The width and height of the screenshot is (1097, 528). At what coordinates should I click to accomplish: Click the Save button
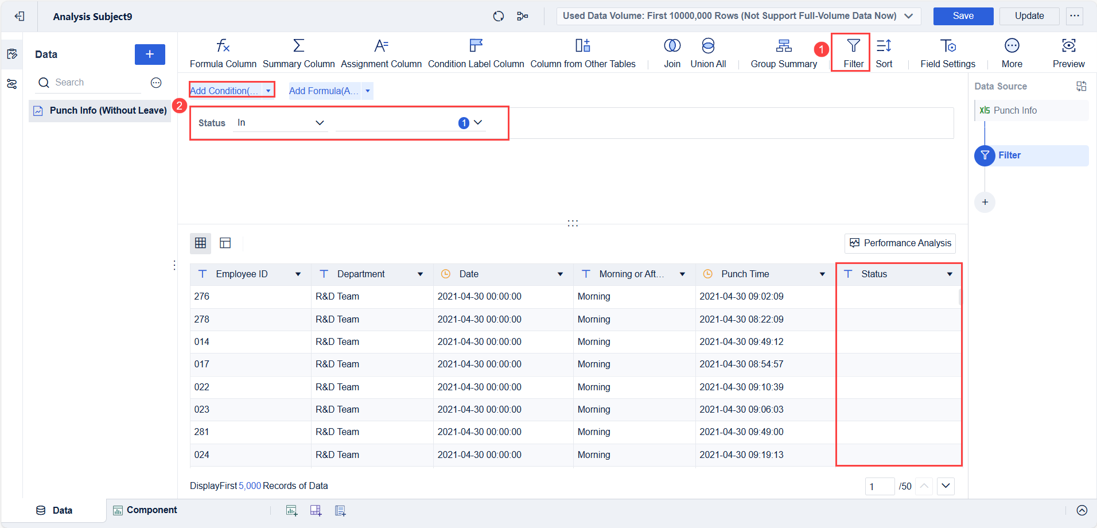point(963,16)
